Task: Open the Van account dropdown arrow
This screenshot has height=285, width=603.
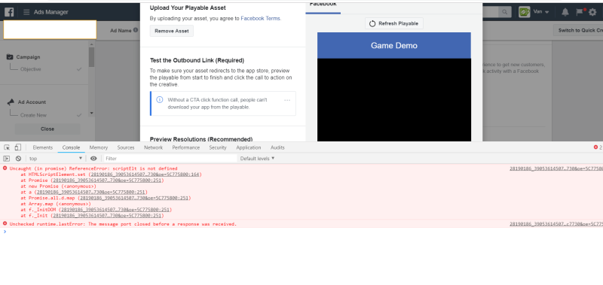Action: [x=547, y=12]
